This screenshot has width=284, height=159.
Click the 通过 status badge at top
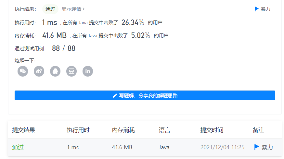pos(50,9)
